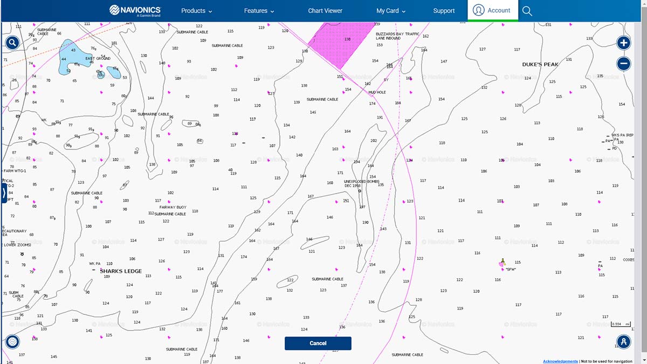647x364 pixels.
Task: Go to the Support page
Action: (444, 11)
